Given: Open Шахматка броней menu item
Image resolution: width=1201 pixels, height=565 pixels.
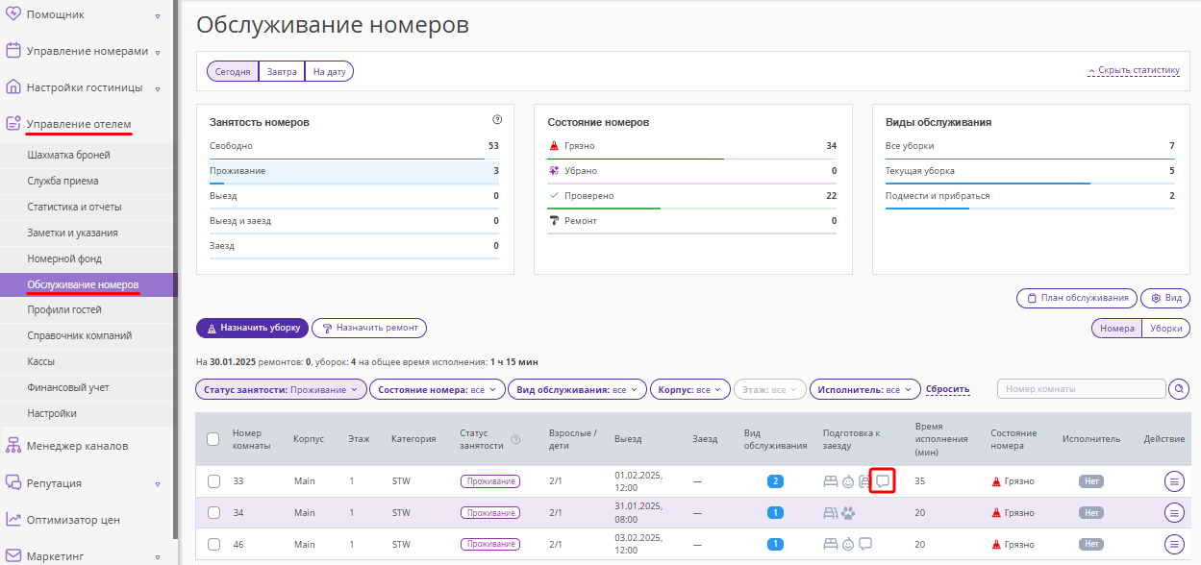Looking at the screenshot, I should (69, 155).
